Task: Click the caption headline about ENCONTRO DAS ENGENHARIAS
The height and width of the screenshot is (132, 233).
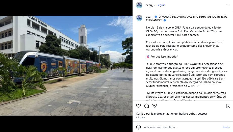Action: pyautogui.click(x=186, y=18)
